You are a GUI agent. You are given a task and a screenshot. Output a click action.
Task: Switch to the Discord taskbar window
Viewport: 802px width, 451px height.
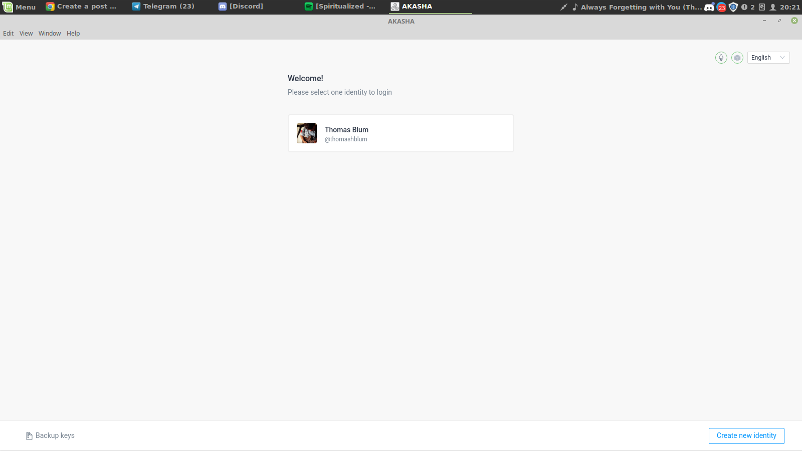tap(241, 7)
